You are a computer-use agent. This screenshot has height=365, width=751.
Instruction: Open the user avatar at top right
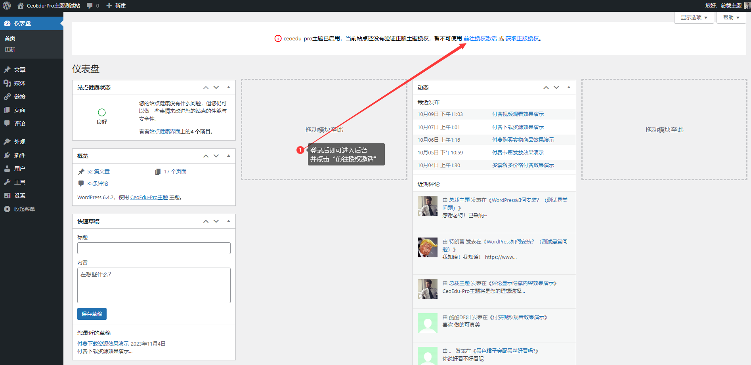747,6
